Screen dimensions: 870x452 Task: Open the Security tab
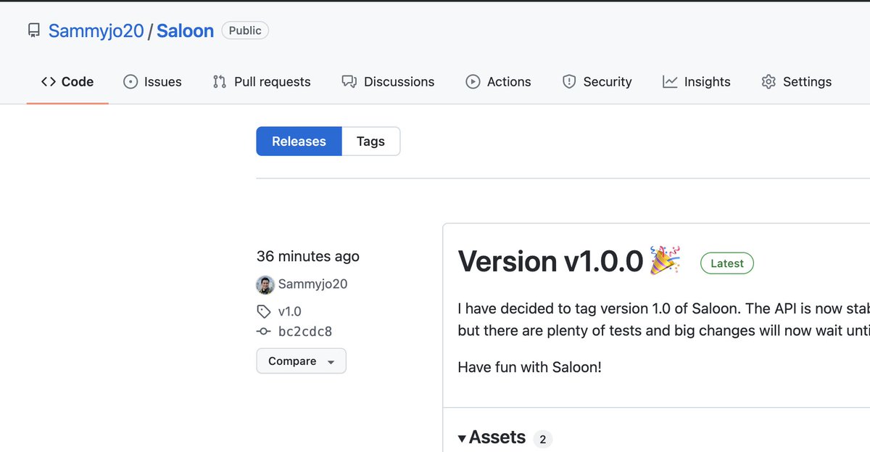pyautogui.click(x=597, y=82)
